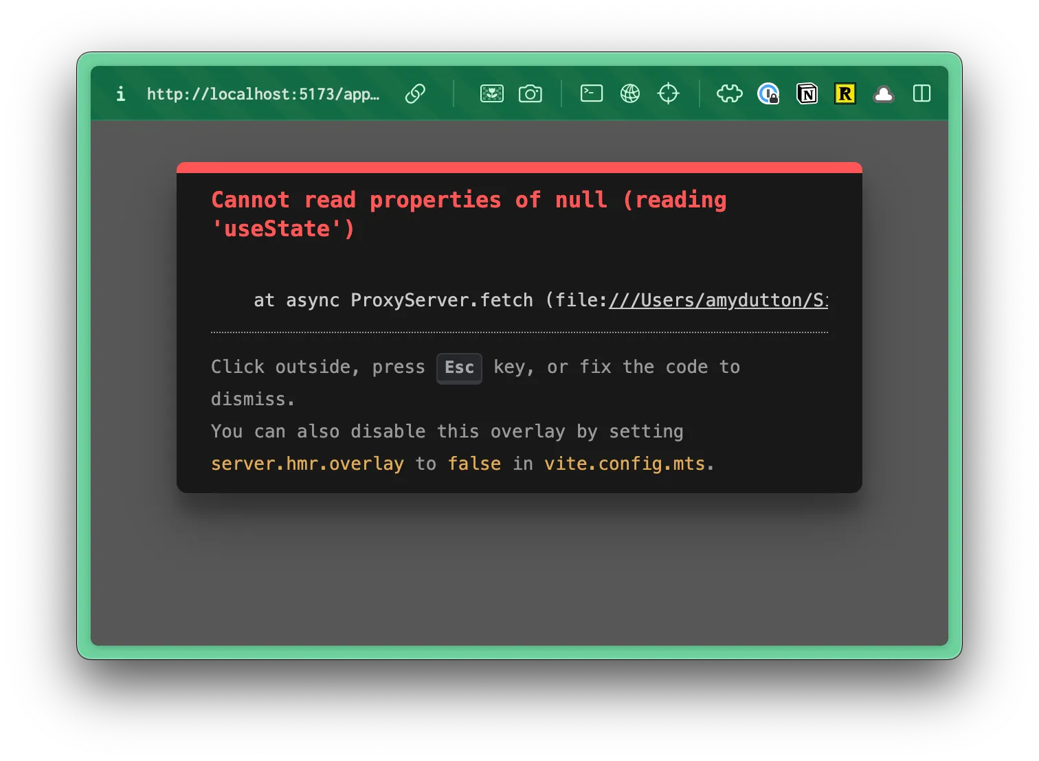Copy page link using chain icon

[415, 93]
